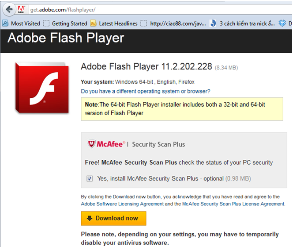
Task: Click the McAfee shield logo
Action: [x=92, y=144]
